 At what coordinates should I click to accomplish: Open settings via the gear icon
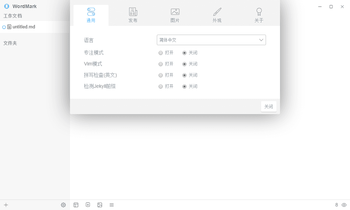(63, 205)
